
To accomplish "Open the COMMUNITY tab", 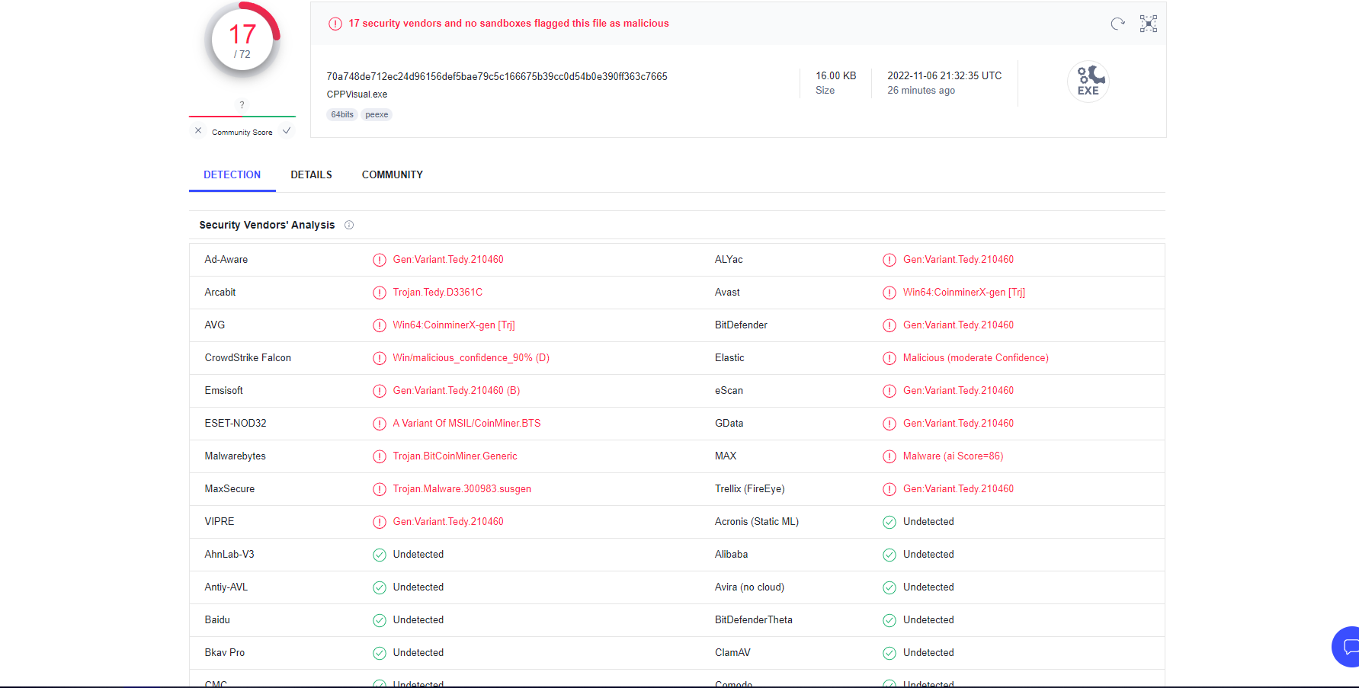I will (x=392, y=174).
